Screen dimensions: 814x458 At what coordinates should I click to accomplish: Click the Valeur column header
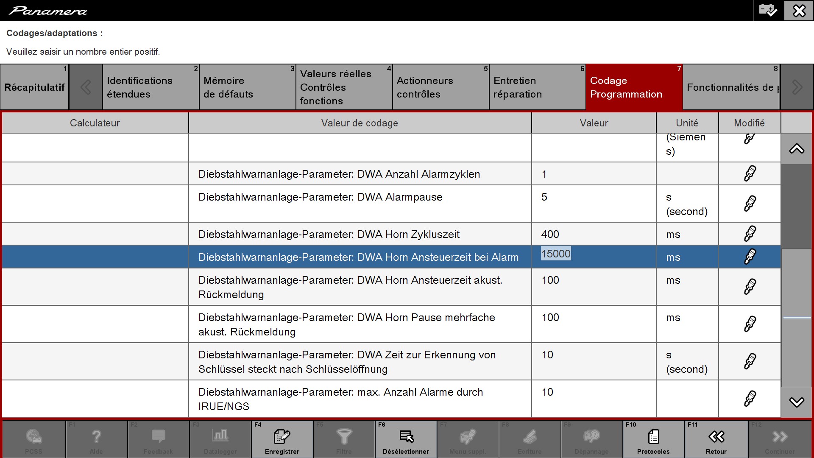[x=594, y=123]
